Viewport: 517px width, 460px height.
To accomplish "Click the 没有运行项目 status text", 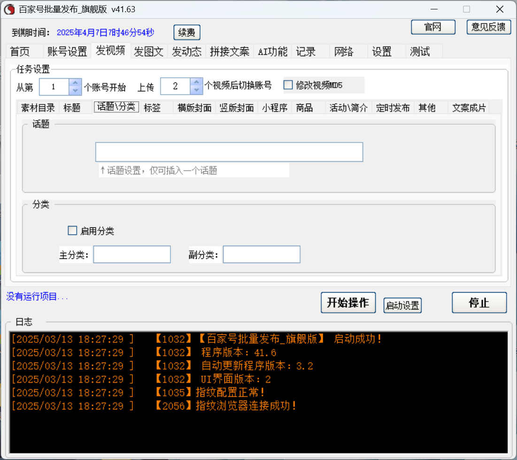I will 37,296.
